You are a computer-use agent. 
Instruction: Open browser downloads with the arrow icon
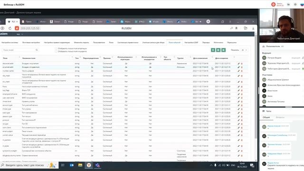[253, 28]
